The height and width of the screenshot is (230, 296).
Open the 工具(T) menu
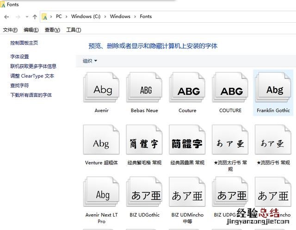pyautogui.click(x=74, y=30)
